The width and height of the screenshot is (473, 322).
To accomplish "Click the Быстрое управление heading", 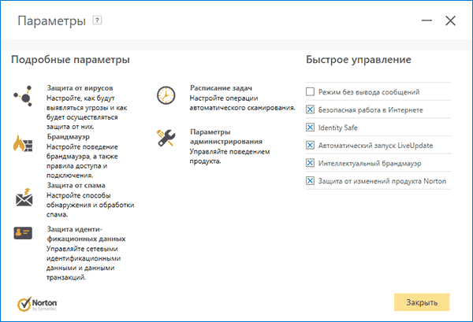I will pos(359,60).
